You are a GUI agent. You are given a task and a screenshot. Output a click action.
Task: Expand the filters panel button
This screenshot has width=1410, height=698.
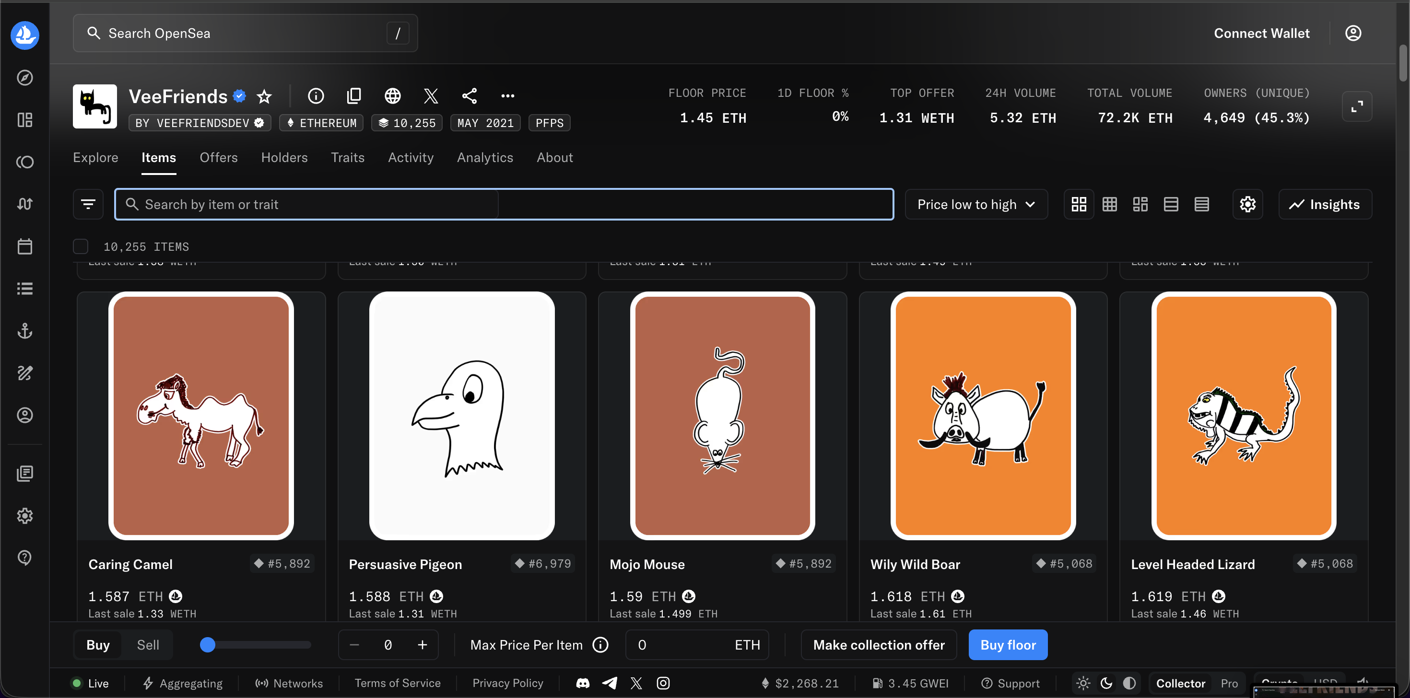88,205
